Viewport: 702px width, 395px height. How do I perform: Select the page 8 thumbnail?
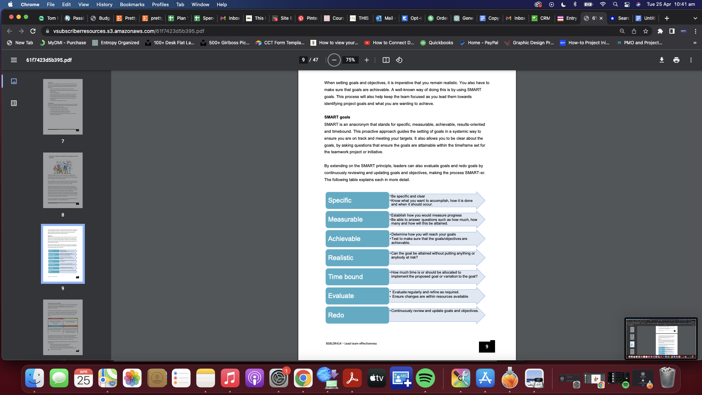tap(63, 180)
